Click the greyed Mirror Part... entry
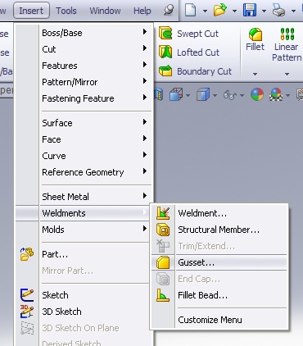This screenshot has width=303, height=346. point(68,271)
